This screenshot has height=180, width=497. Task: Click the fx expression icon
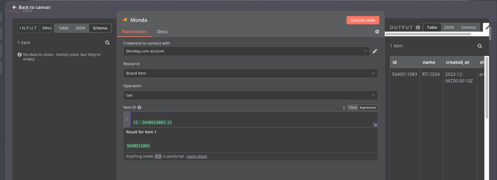127,119
